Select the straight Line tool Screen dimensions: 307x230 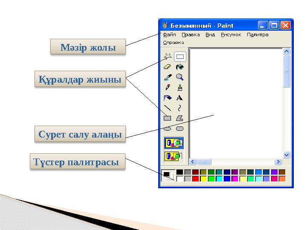click(168, 108)
